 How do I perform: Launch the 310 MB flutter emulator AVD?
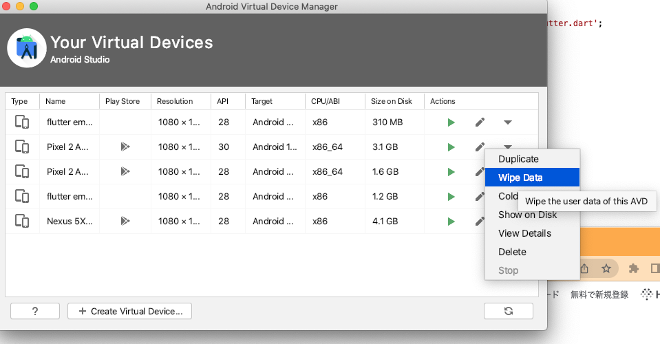click(451, 122)
